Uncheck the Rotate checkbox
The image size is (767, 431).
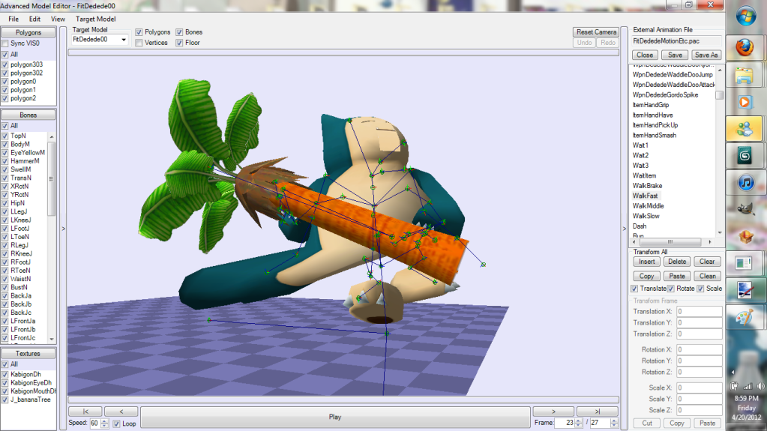[671, 289]
